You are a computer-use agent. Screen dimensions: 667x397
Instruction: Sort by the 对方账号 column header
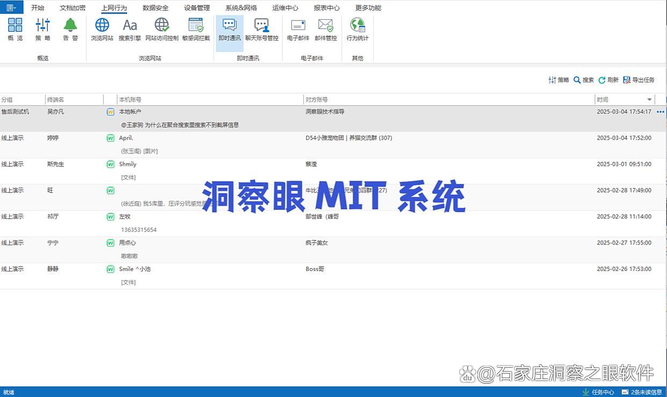449,100
